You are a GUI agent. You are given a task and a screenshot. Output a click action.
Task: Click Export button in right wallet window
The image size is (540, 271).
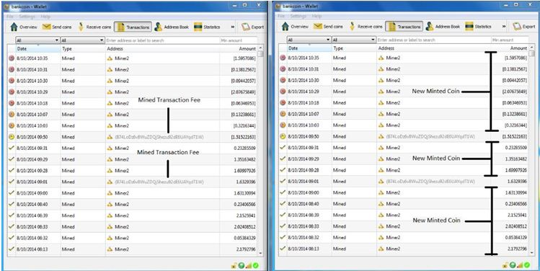point(524,27)
